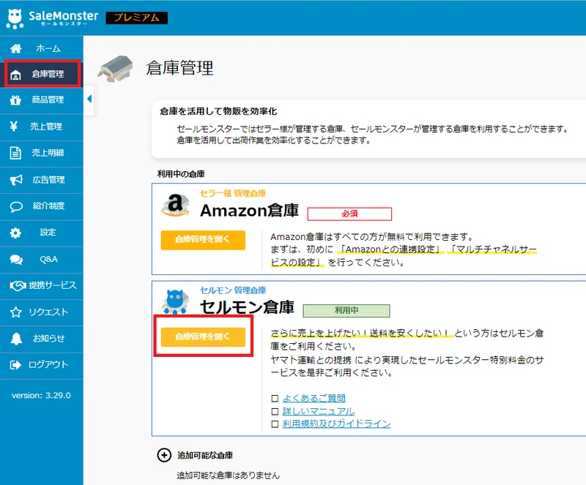Click the プレミアム plan badge
The image size is (586, 485).
point(136,18)
